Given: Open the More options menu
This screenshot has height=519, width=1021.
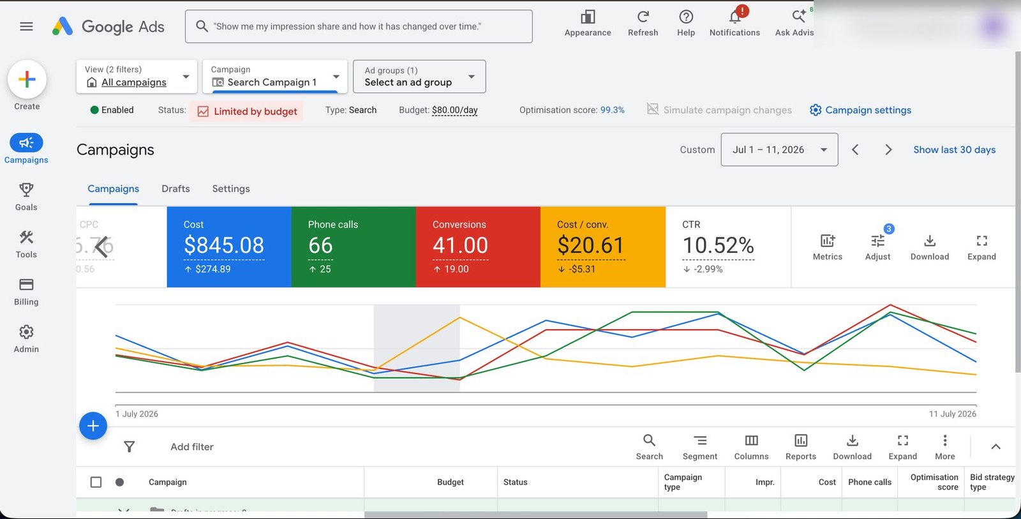Looking at the screenshot, I should [x=945, y=447].
